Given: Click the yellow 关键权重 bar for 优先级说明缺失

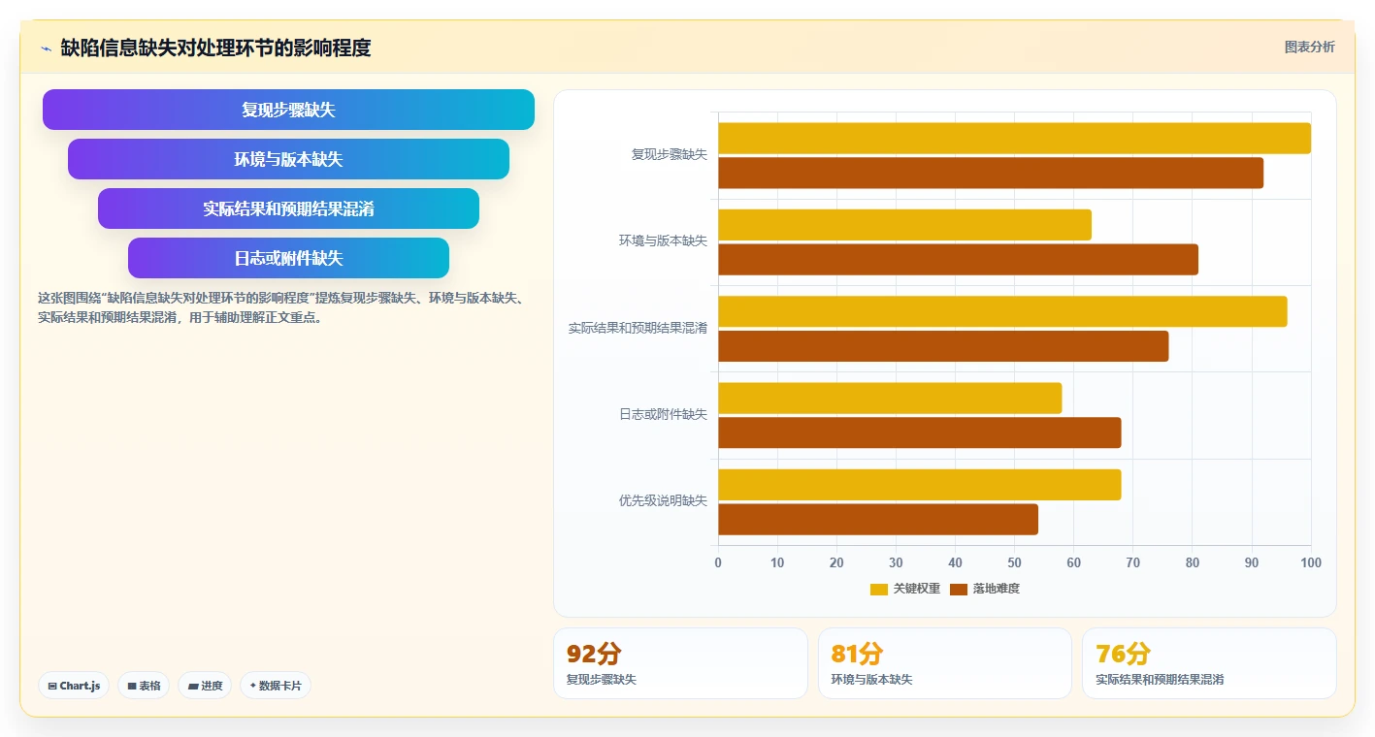Looking at the screenshot, I should point(920,485).
